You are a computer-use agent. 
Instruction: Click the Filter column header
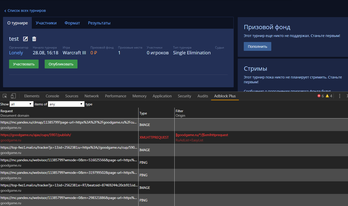tap(179, 111)
